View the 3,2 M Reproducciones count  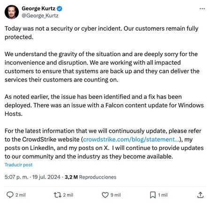click(x=90, y=177)
